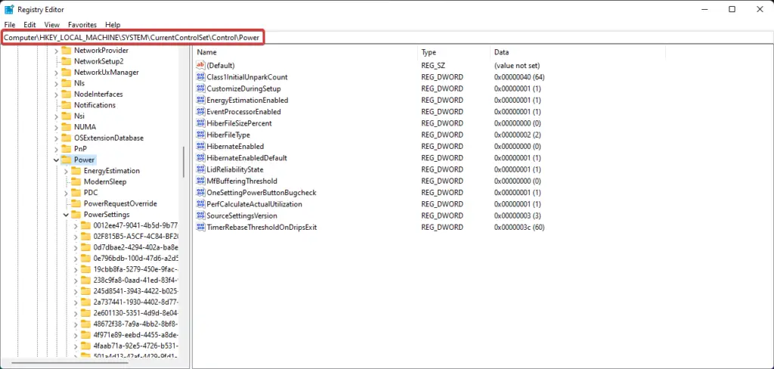
Task: Select the 245d8541-3943-4422 key
Action: 136,291
